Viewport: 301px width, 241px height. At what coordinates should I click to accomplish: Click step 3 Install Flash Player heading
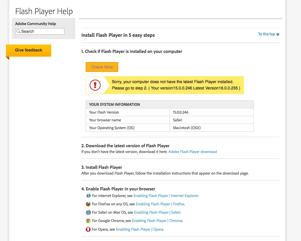tap(102, 167)
